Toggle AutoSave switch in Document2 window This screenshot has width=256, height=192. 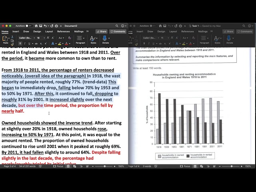[29, 26]
